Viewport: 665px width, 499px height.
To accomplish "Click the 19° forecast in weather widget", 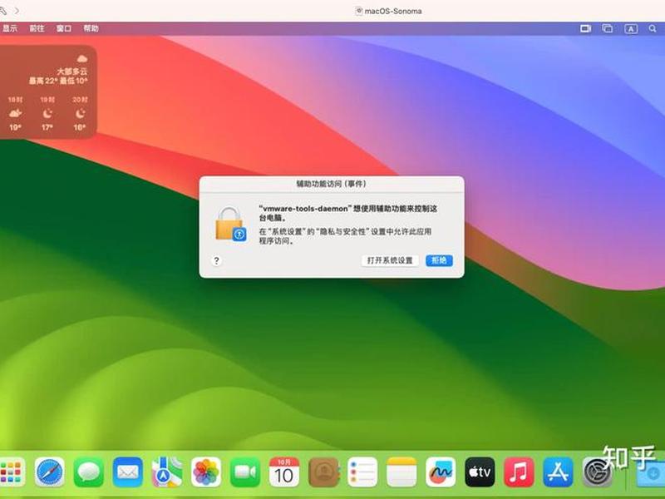I will 15,127.
